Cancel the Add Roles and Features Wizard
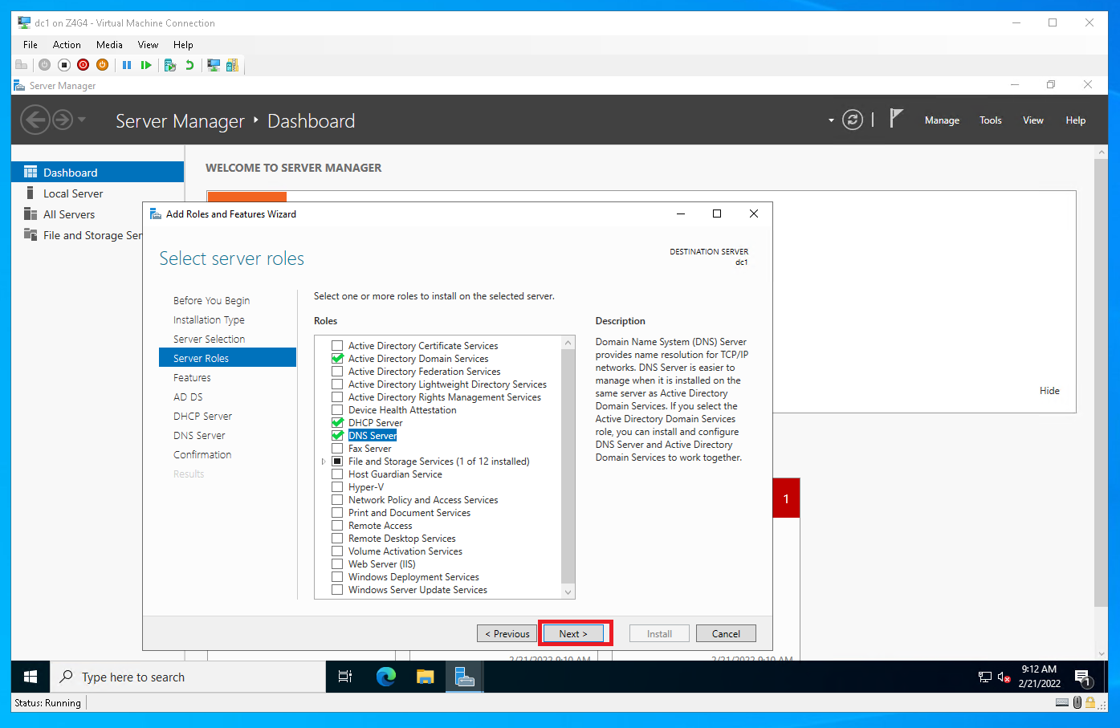This screenshot has height=728, width=1120. point(726,633)
